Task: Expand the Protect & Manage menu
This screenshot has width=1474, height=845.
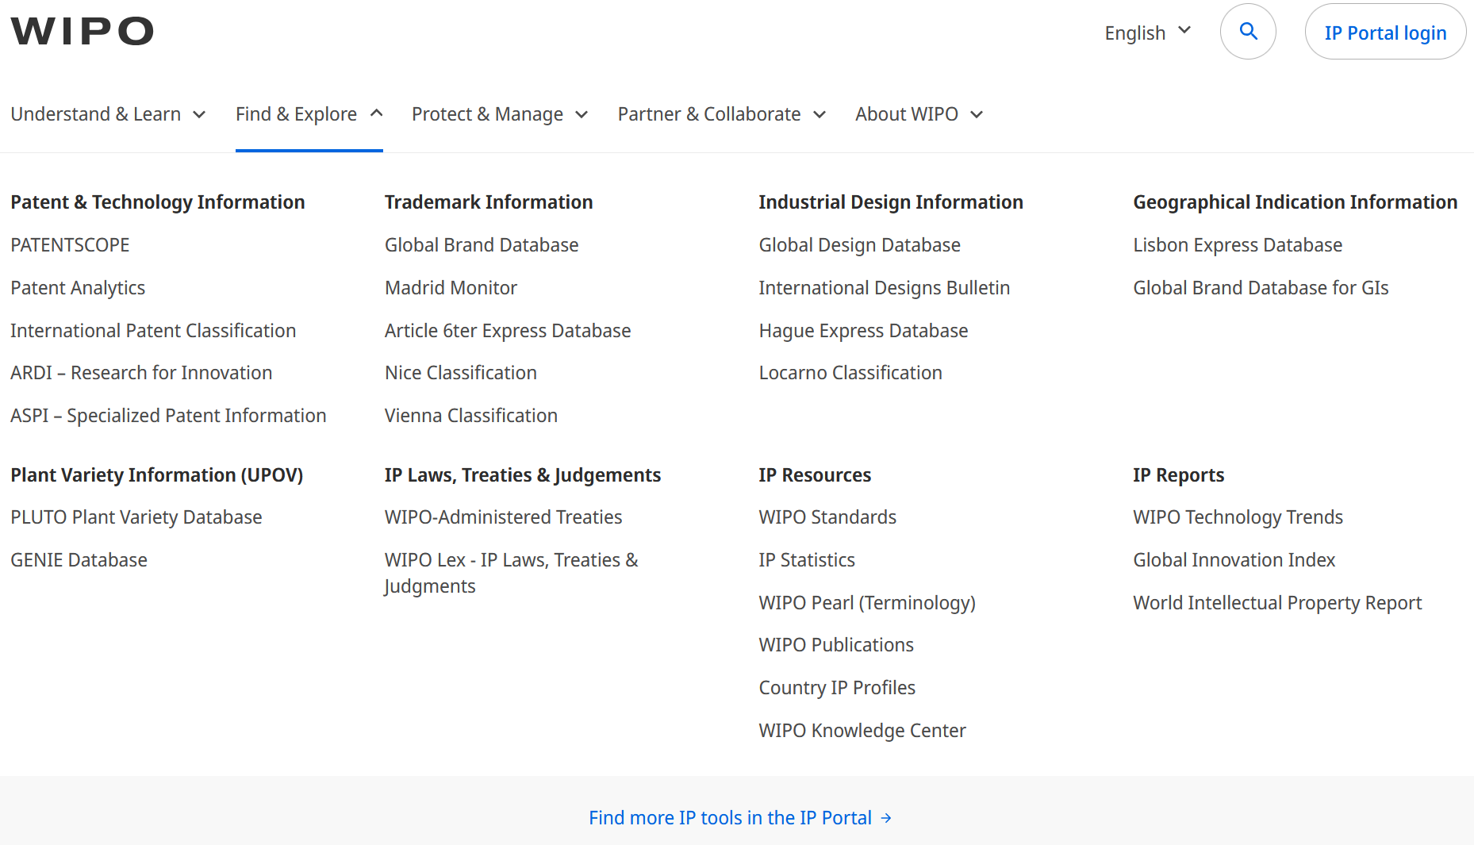Action: 500,114
